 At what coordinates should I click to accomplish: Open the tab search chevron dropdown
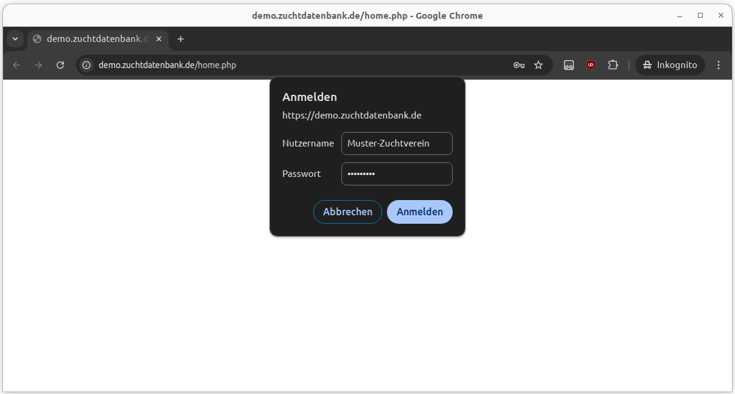point(15,39)
